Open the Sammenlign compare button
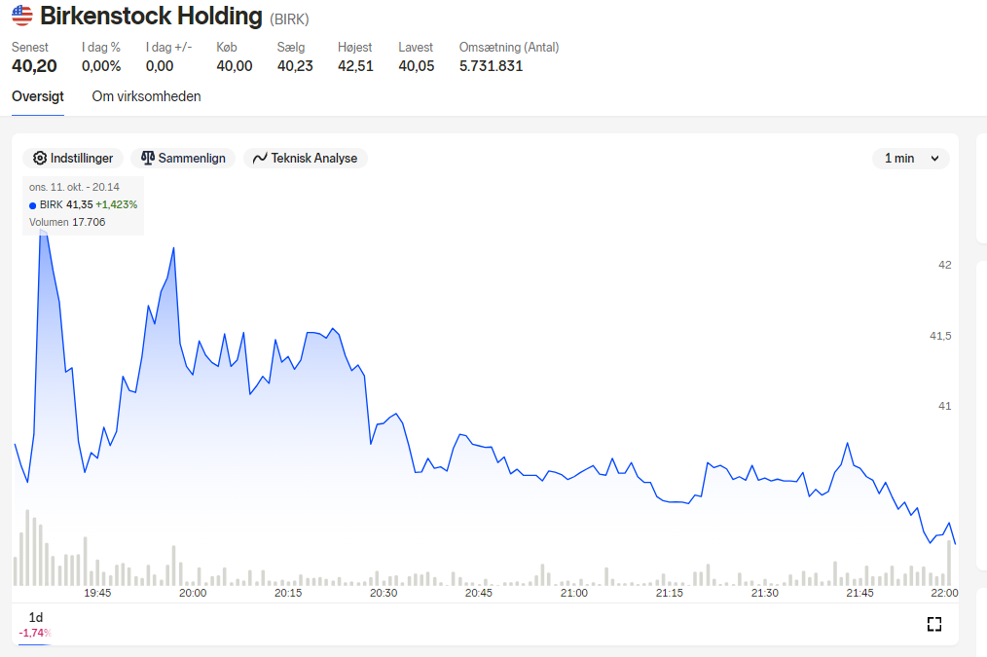Image resolution: width=987 pixels, height=657 pixels. pos(183,158)
